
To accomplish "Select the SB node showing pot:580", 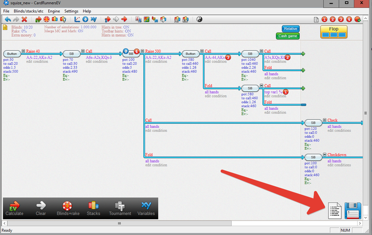I will (x=250, y=88).
